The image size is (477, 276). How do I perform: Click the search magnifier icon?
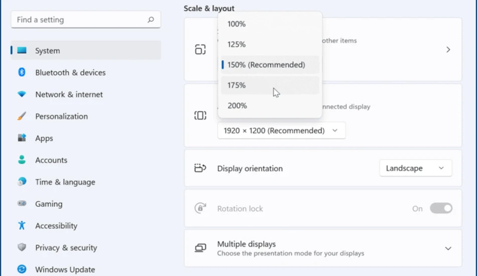click(x=151, y=20)
